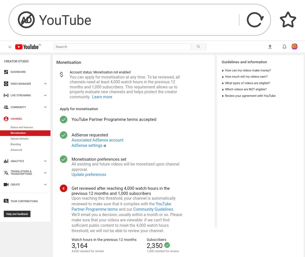Expand the Analytics chevron

click(x=45, y=161)
